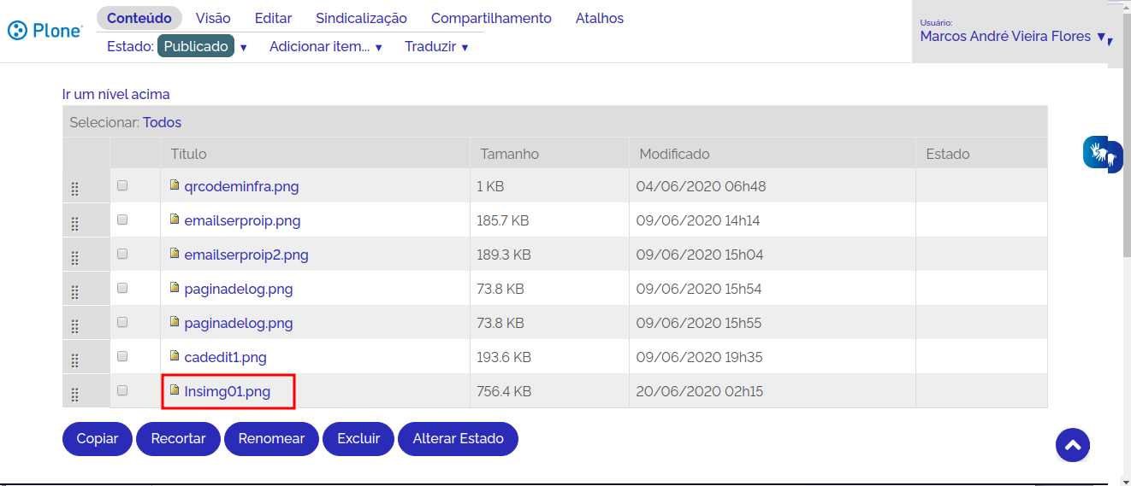Follow the Ir um nível acima link

tap(116, 94)
